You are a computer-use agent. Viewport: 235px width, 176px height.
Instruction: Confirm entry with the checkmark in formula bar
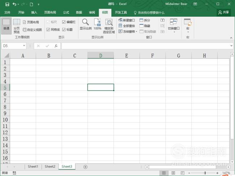point(47,46)
